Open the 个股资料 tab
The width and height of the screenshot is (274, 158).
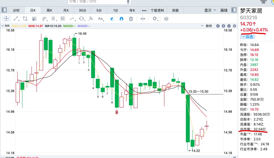[157, 10]
